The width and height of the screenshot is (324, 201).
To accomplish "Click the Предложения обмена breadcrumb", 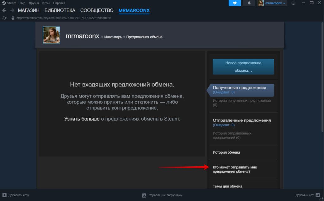I will 144,37.
